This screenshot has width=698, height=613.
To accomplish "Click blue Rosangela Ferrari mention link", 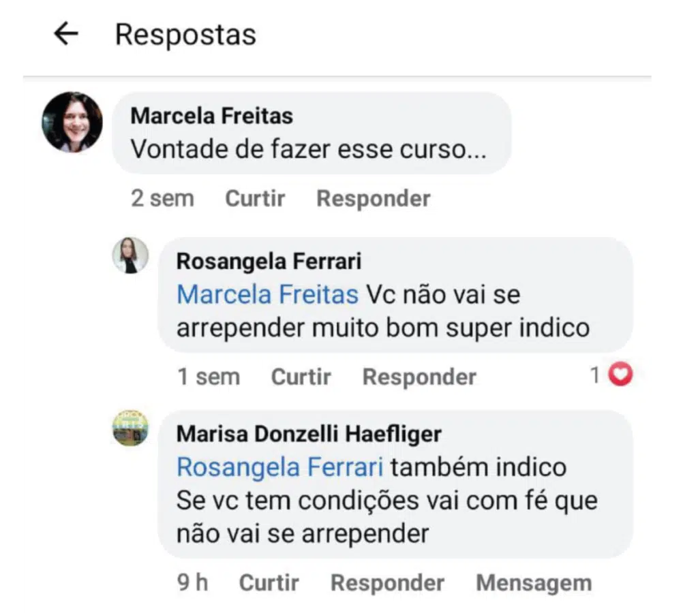I will pos(278,467).
